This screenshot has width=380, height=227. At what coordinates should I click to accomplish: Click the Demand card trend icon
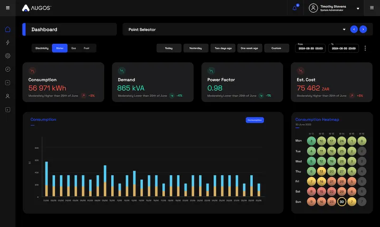click(122, 71)
